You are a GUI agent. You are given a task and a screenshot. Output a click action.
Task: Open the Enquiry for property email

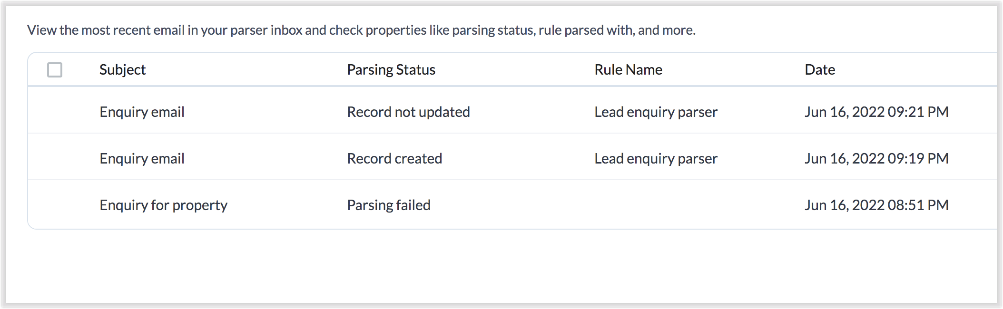point(163,205)
